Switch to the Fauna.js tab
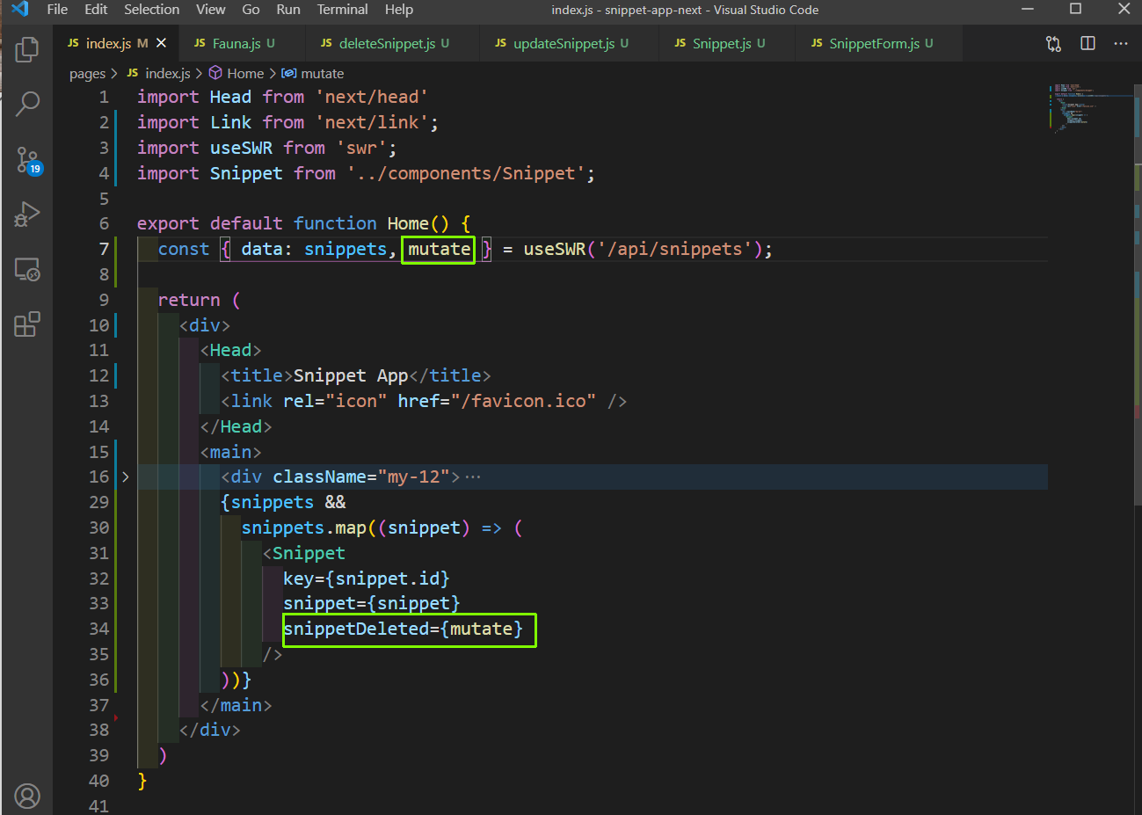The height and width of the screenshot is (815, 1142). coord(242,43)
